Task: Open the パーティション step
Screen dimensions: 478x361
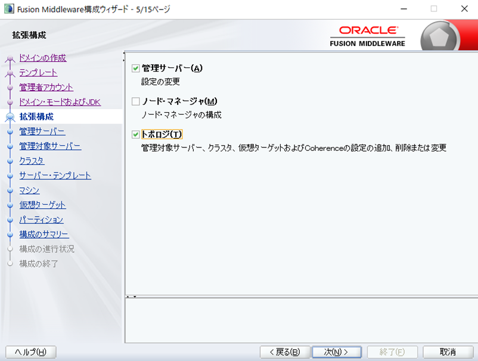Action: coord(41,220)
